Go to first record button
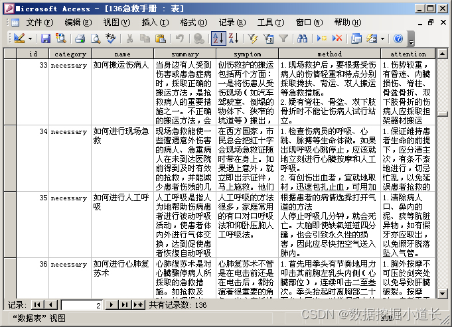 [37, 305]
